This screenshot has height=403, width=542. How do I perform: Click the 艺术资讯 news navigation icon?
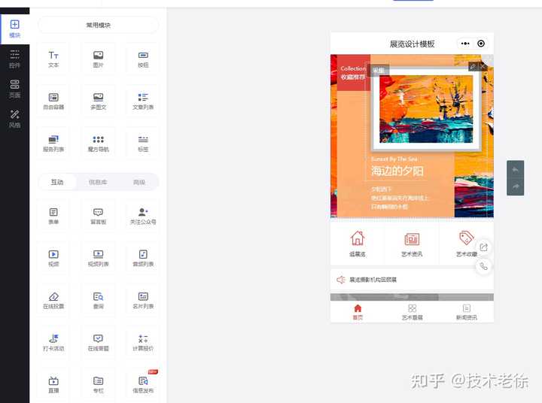[x=412, y=239]
